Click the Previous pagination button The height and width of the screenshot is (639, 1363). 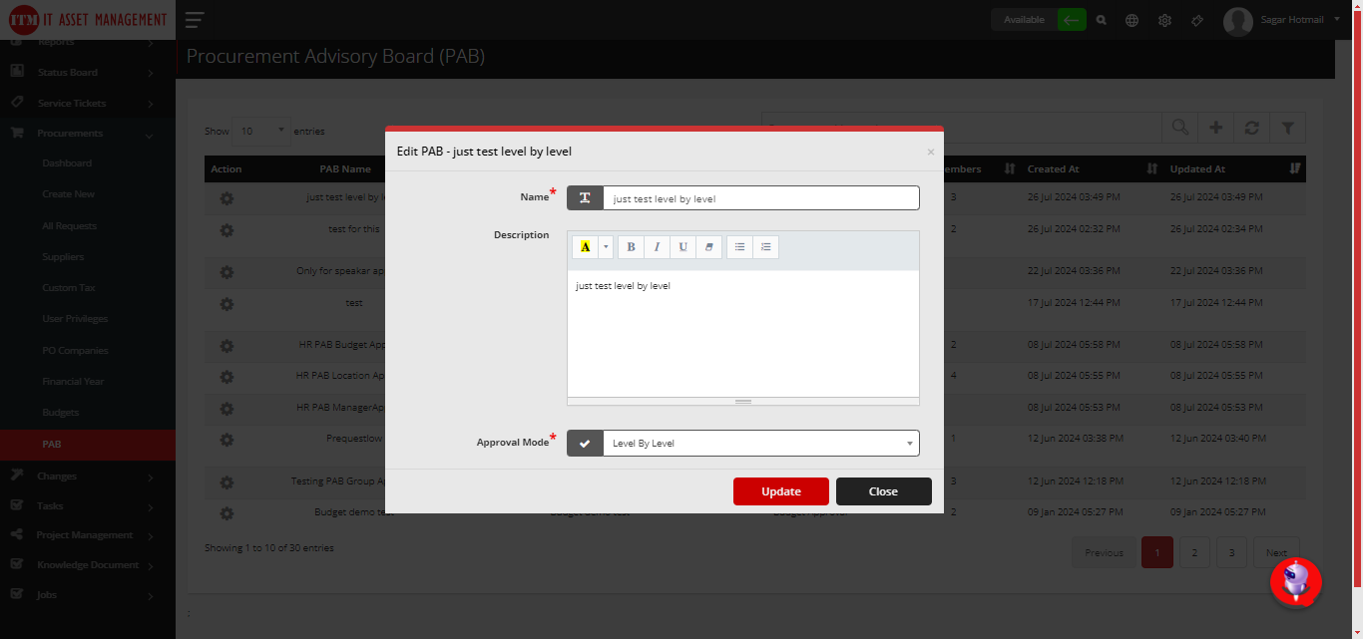point(1104,552)
